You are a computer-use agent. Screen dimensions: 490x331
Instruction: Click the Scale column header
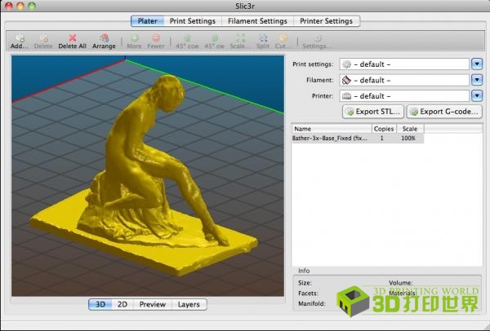coord(410,129)
